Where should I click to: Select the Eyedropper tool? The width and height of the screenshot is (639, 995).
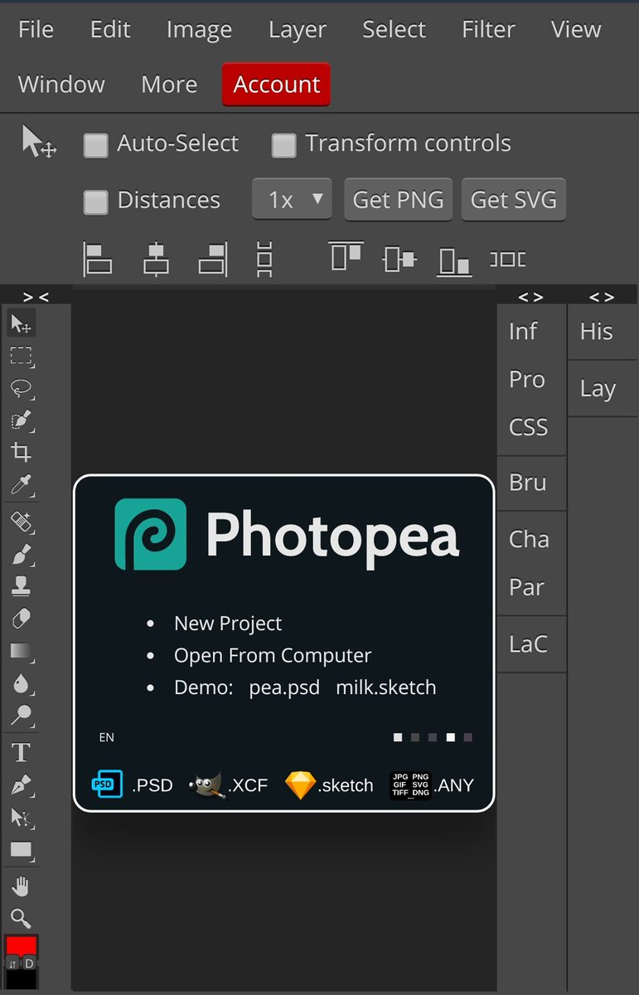click(x=22, y=485)
